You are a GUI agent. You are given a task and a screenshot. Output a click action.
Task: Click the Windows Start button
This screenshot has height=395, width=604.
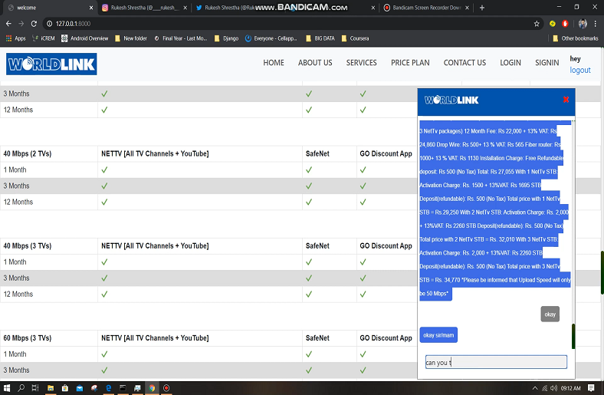7,388
